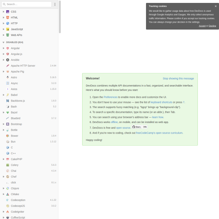Expand the HTML documentation tree
219x219 pixels.
tap(4, 18)
